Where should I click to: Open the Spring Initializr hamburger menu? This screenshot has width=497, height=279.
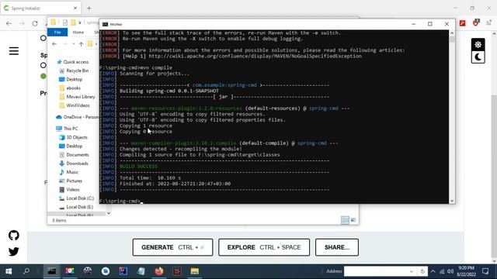tap(14, 51)
